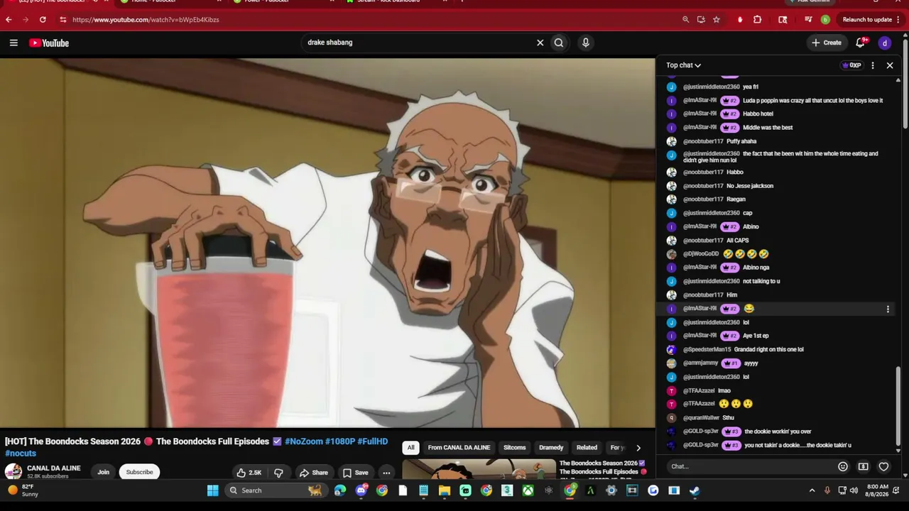Bookmark this page with the star
The height and width of the screenshot is (511, 909).
click(x=717, y=20)
